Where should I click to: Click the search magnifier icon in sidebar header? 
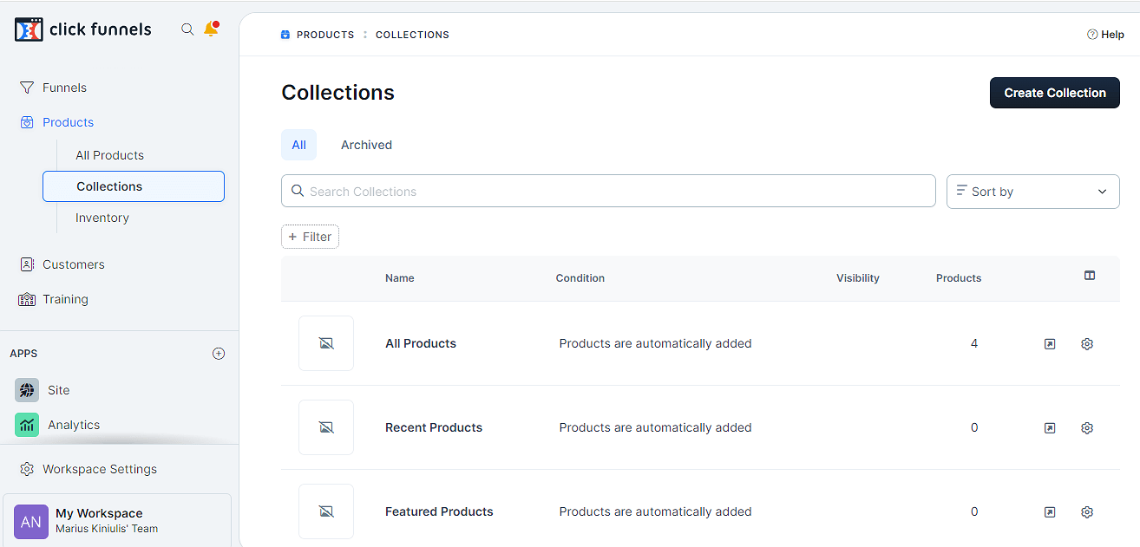pos(187,29)
